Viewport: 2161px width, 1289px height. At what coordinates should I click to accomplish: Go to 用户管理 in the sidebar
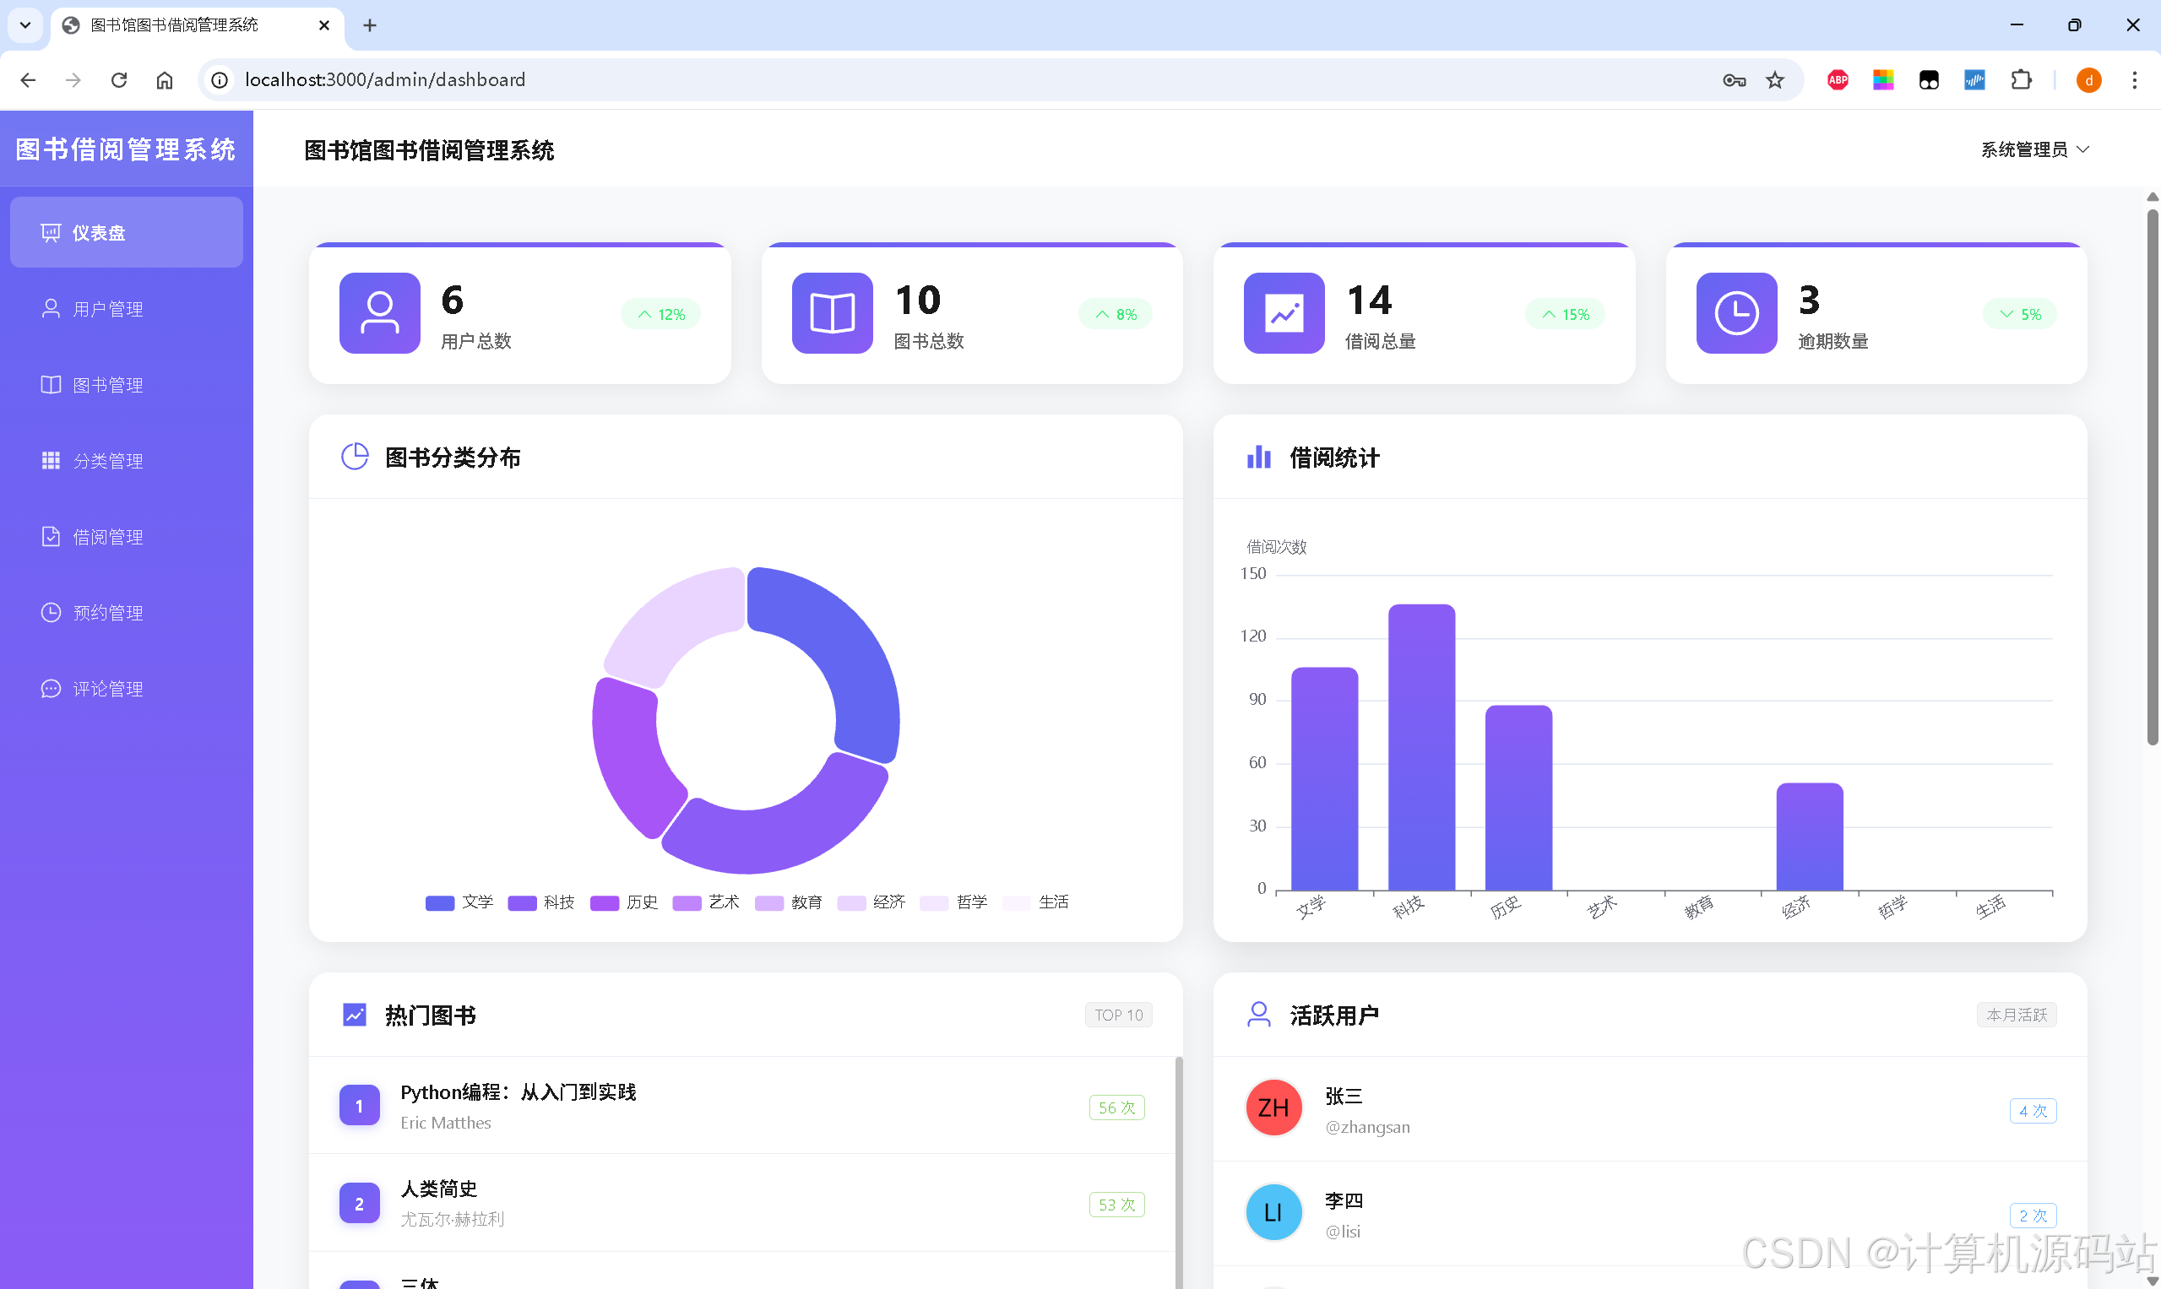click(x=108, y=309)
